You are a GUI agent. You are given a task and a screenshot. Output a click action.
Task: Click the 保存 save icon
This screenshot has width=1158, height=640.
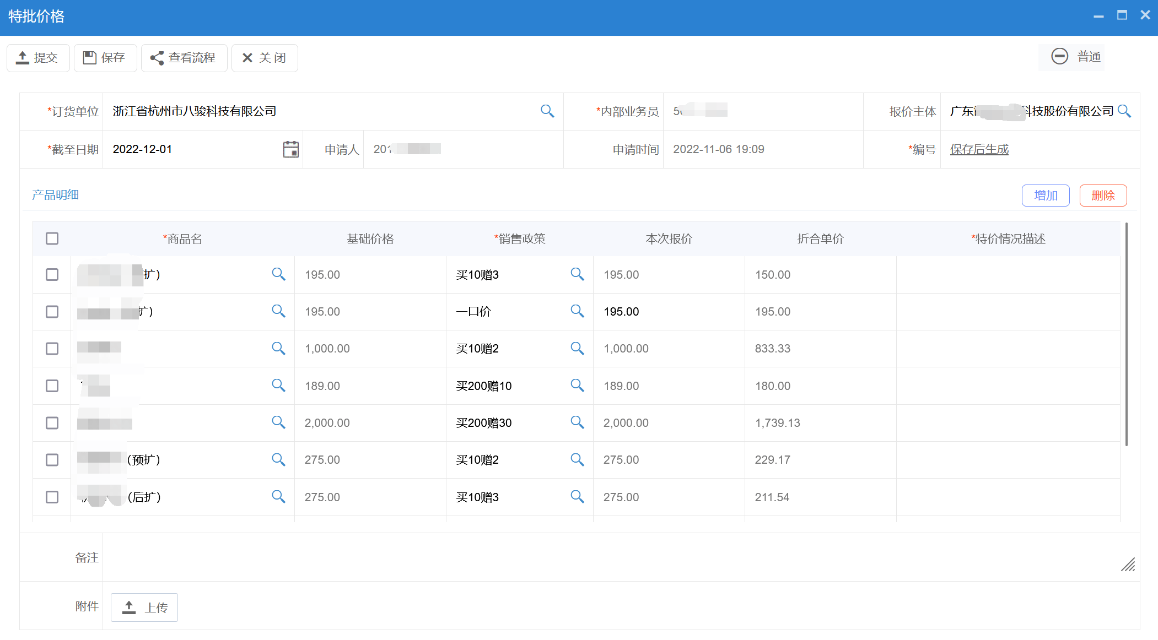point(90,57)
